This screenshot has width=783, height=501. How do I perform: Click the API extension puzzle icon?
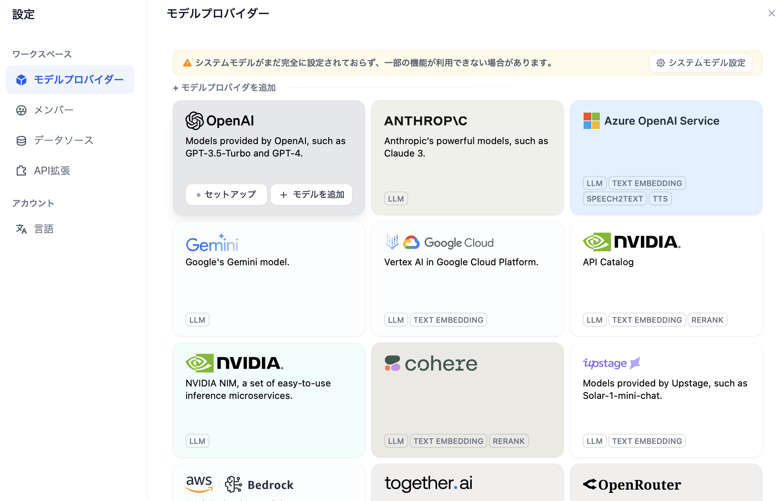coord(21,171)
